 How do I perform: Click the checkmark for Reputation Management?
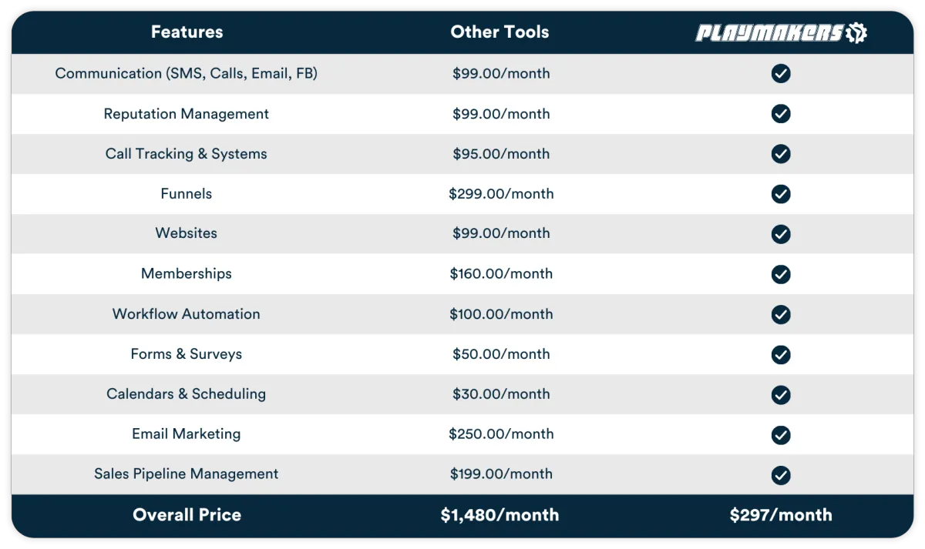(x=781, y=114)
